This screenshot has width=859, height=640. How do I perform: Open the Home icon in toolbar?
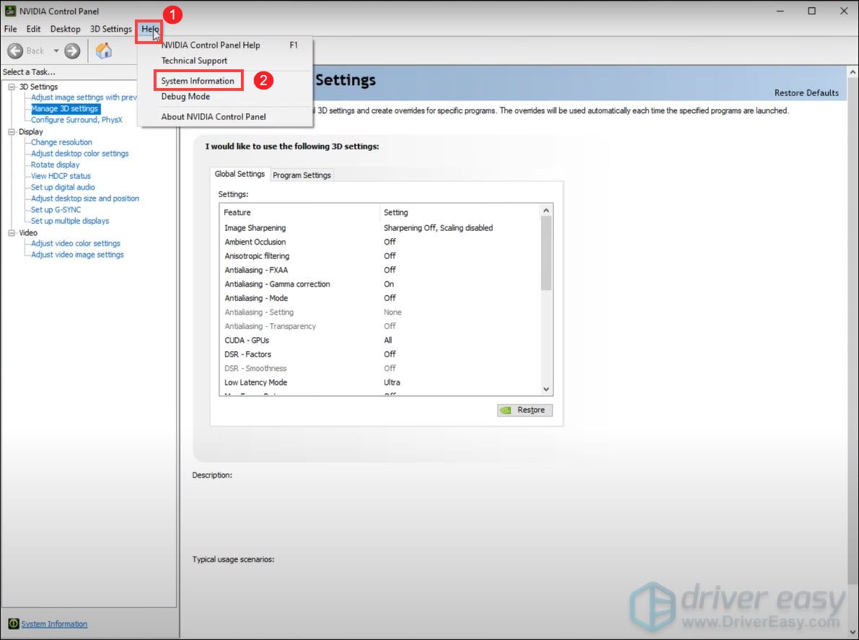point(104,51)
